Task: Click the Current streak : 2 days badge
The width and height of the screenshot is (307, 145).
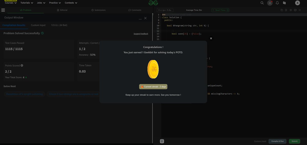Action: pyautogui.click(x=153, y=87)
